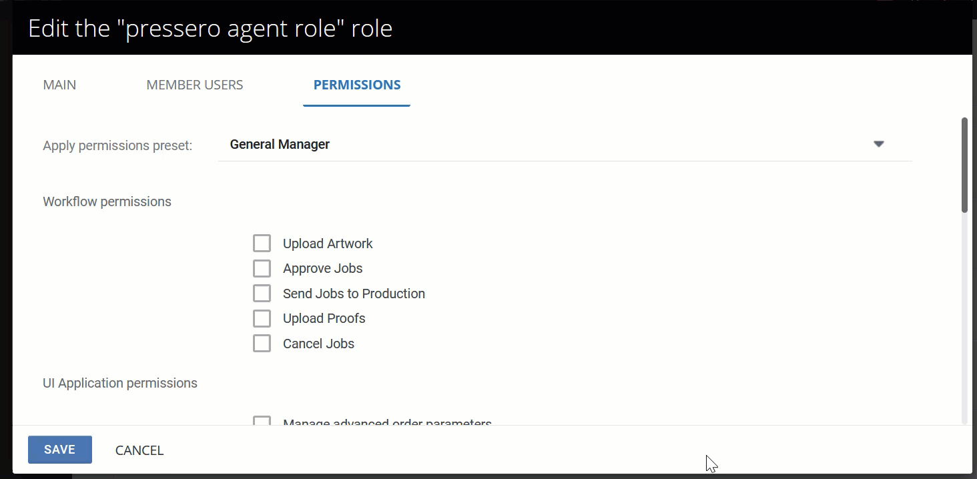977x479 pixels.
Task: Click the 'Workflow permissions' section heading
Action: click(x=107, y=201)
